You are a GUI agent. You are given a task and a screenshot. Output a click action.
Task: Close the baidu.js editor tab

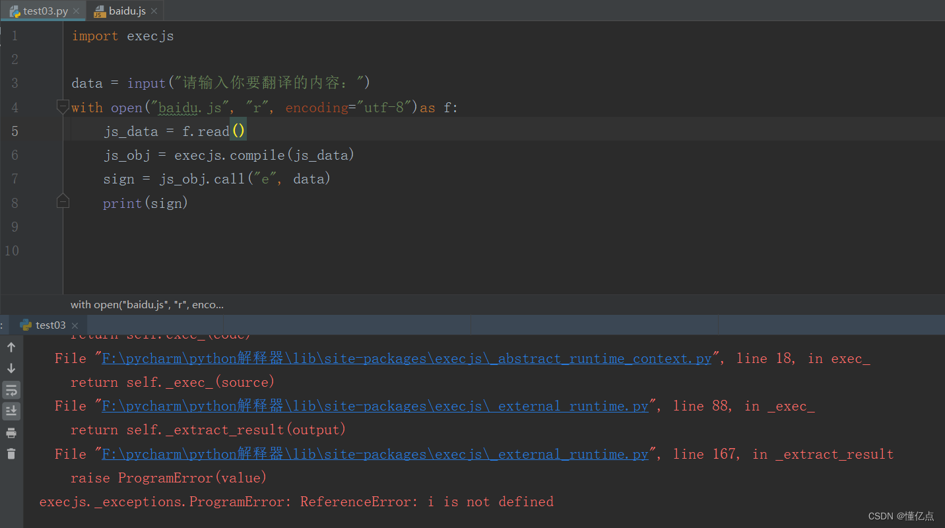[x=154, y=12]
